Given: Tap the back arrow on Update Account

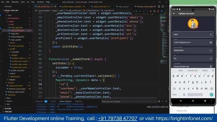Looking at the screenshot, I should [174, 14].
